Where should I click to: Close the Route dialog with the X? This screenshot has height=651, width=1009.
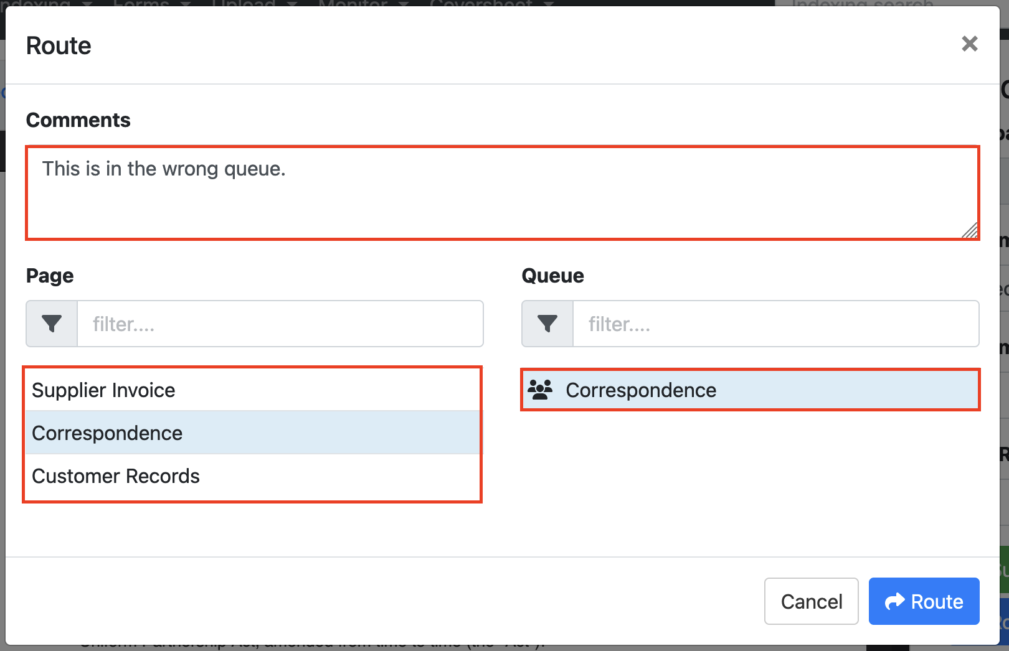[969, 44]
